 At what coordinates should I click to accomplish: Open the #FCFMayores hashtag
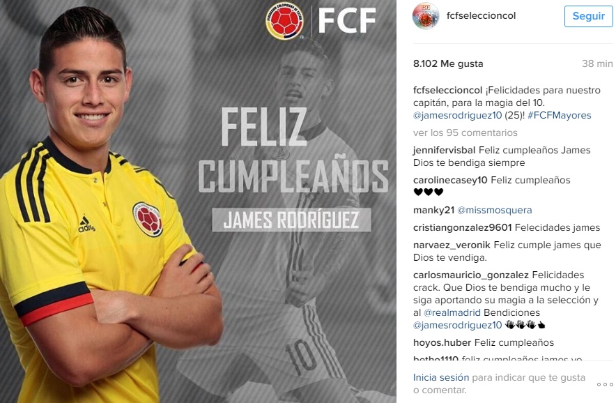point(560,115)
